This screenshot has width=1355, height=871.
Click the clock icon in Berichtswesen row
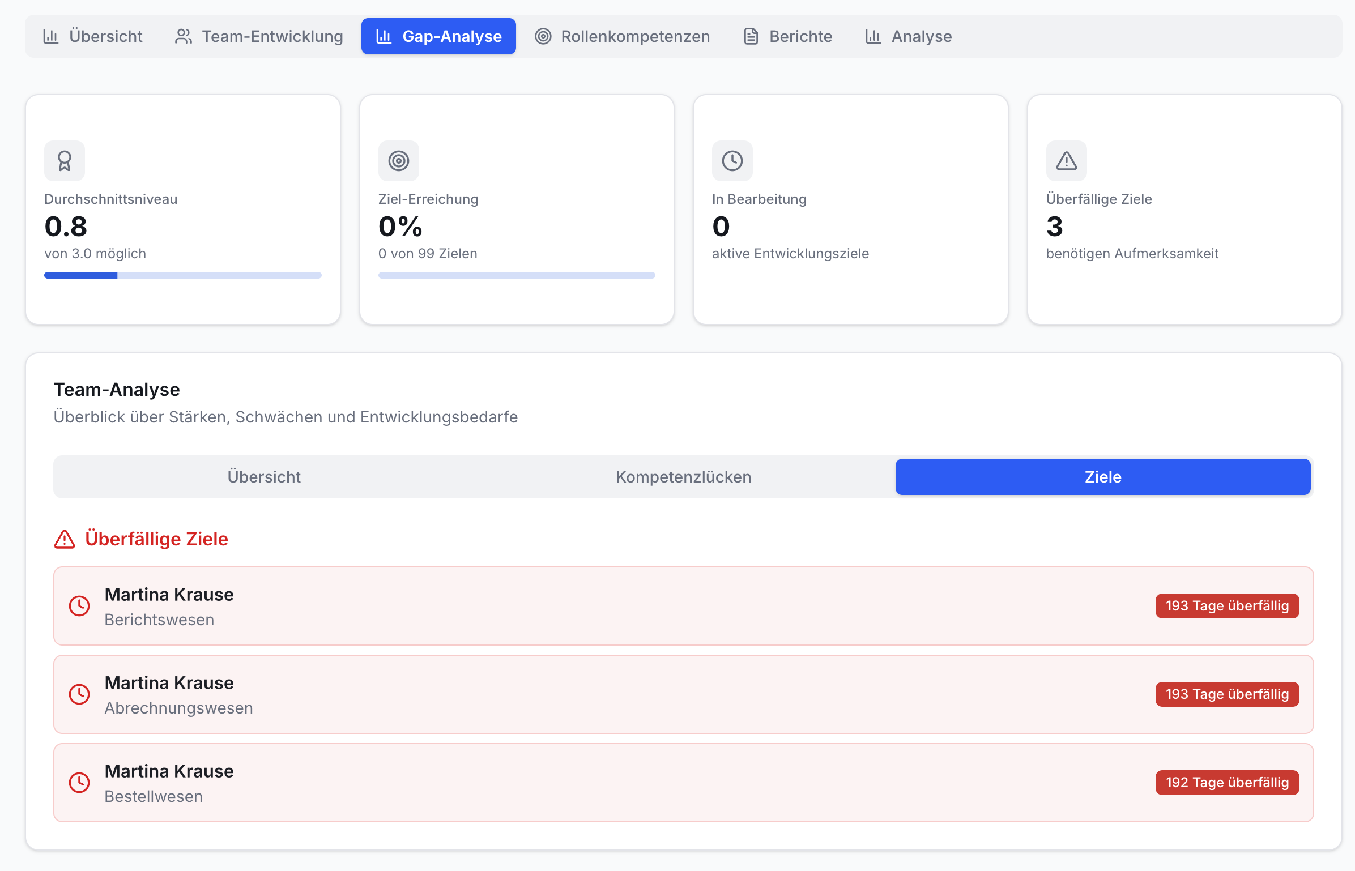(x=79, y=606)
